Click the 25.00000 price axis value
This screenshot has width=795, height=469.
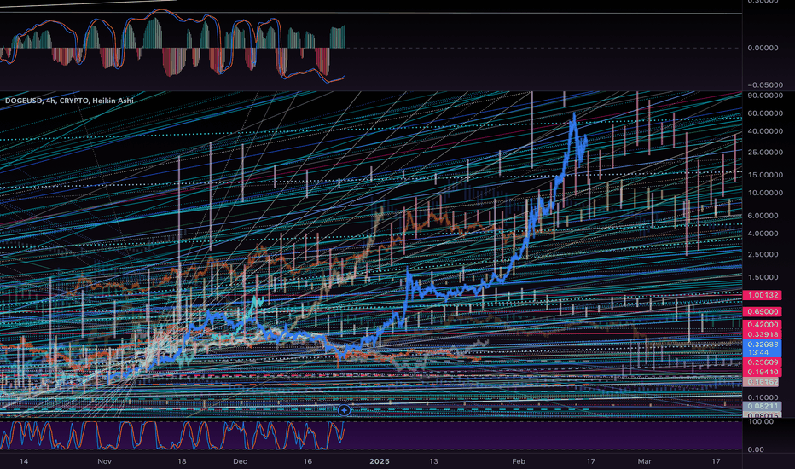click(764, 153)
